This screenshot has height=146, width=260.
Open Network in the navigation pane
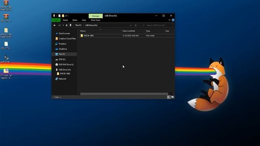[x=62, y=79]
